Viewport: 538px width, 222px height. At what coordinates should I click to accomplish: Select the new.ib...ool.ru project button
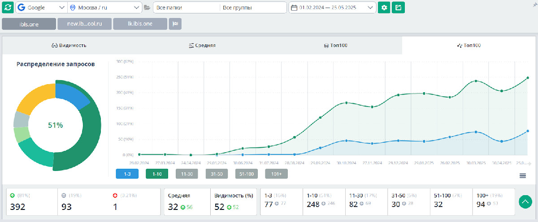(x=84, y=24)
